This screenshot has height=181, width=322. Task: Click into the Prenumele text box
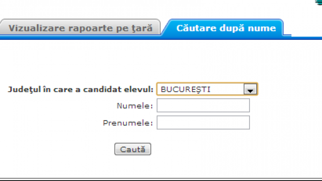(x=203, y=122)
